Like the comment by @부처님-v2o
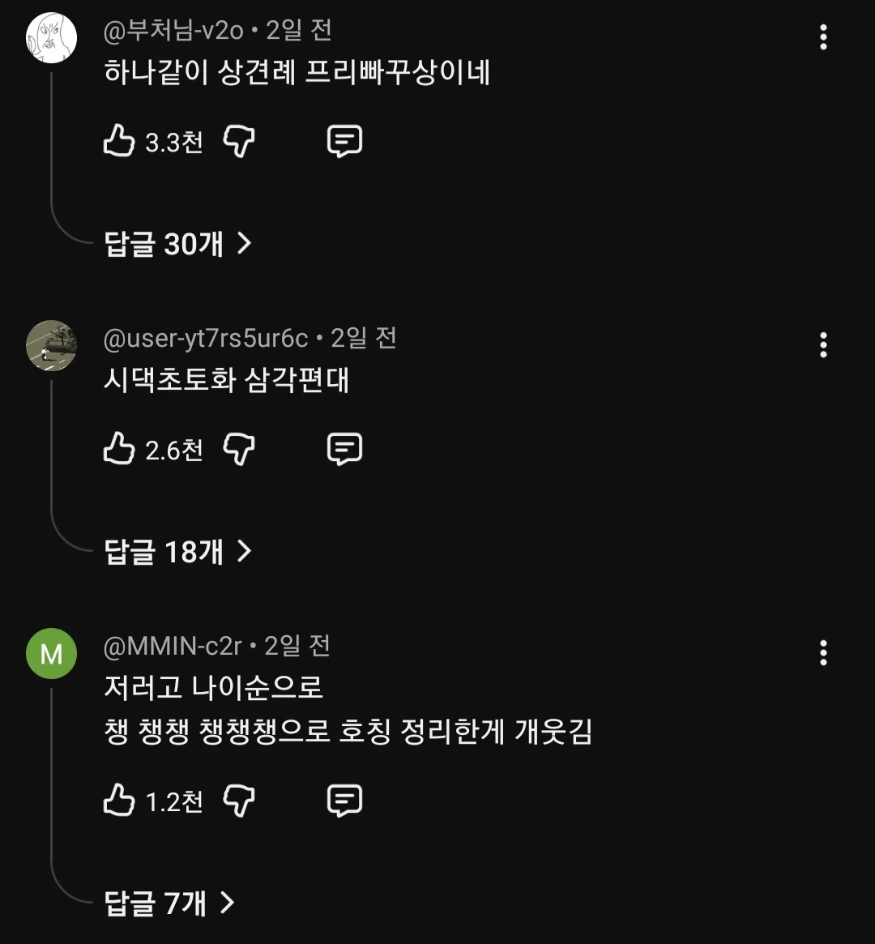 click(x=119, y=141)
